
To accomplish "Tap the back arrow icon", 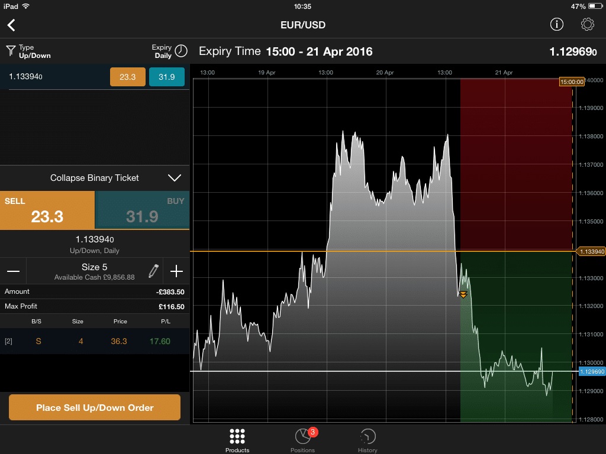I will (x=11, y=25).
